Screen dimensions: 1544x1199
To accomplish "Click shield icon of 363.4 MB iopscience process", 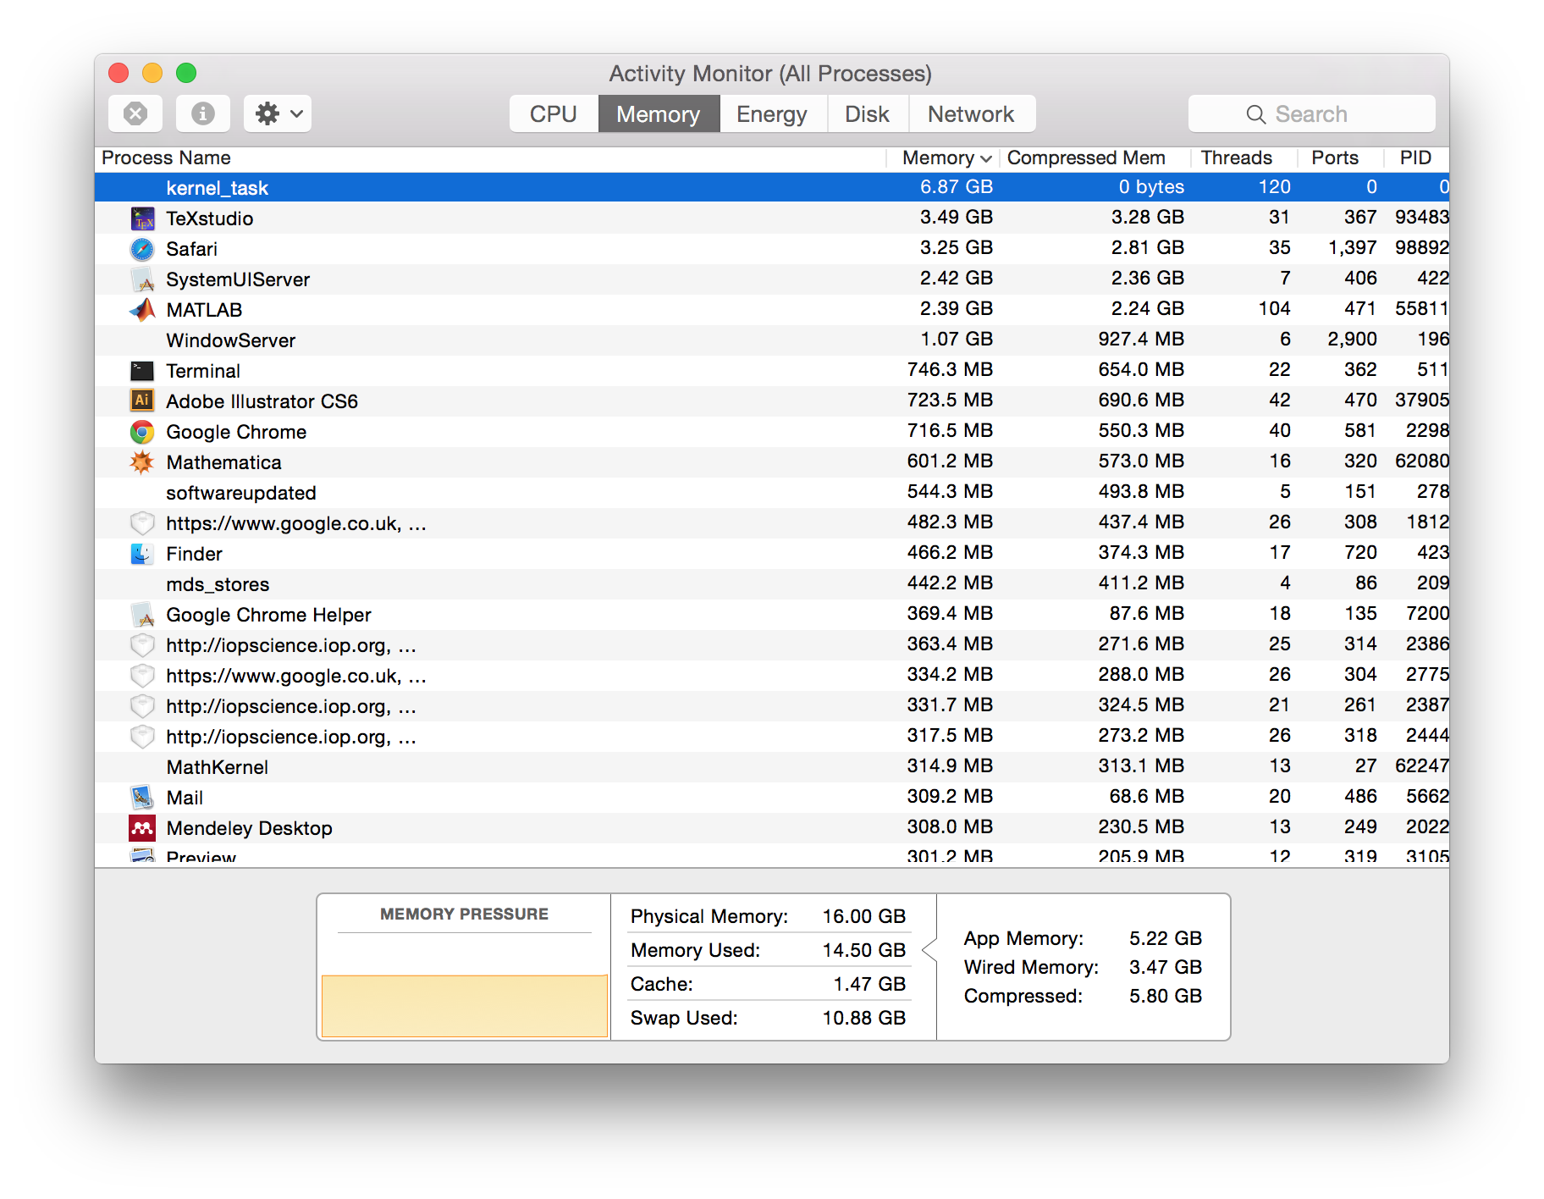I will (x=142, y=645).
